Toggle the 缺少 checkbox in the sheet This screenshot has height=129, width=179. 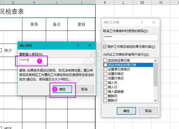click(1, 50)
